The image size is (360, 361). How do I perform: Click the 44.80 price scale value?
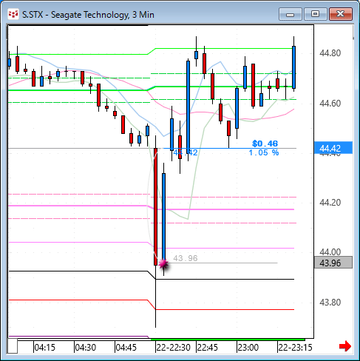pyautogui.click(x=330, y=53)
